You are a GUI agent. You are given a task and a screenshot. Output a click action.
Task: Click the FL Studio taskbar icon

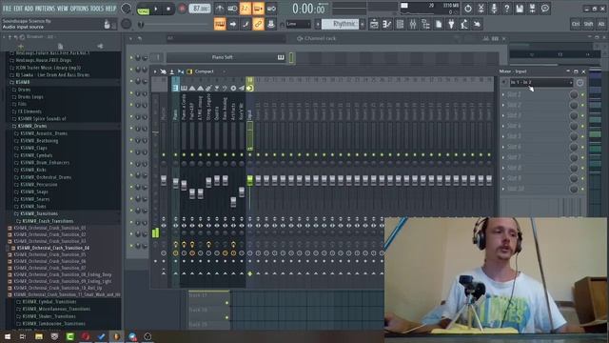[116, 336]
